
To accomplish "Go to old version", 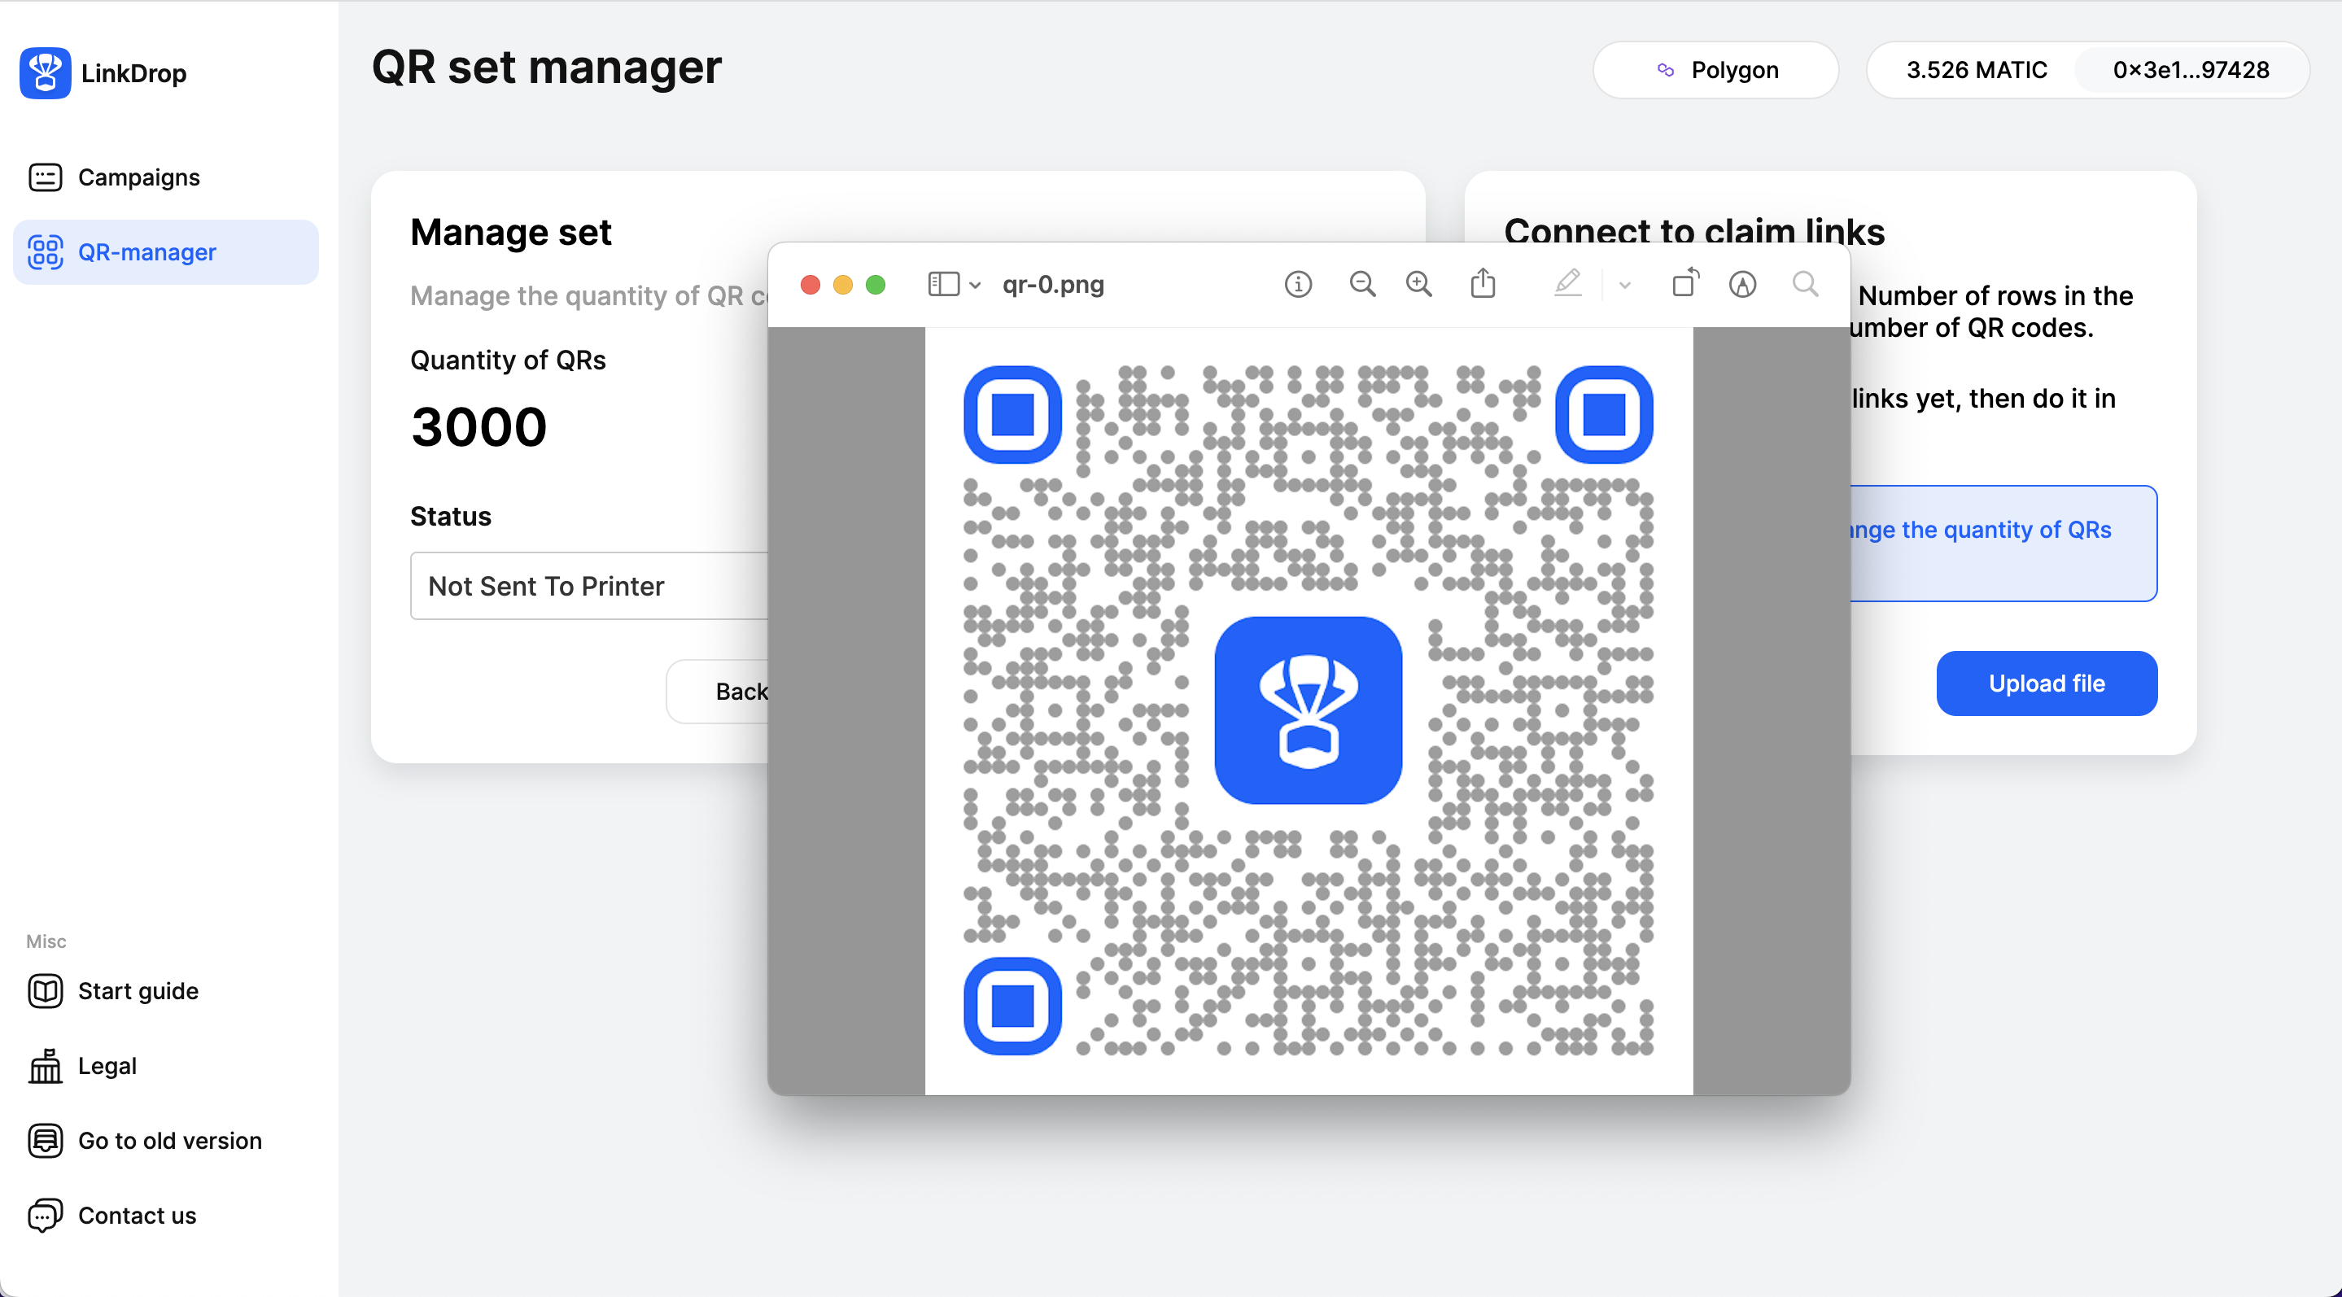I will pos(170,1141).
